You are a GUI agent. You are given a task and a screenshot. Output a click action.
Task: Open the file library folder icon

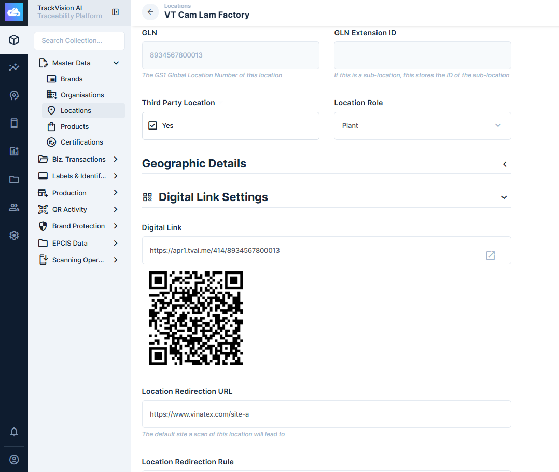click(x=14, y=179)
